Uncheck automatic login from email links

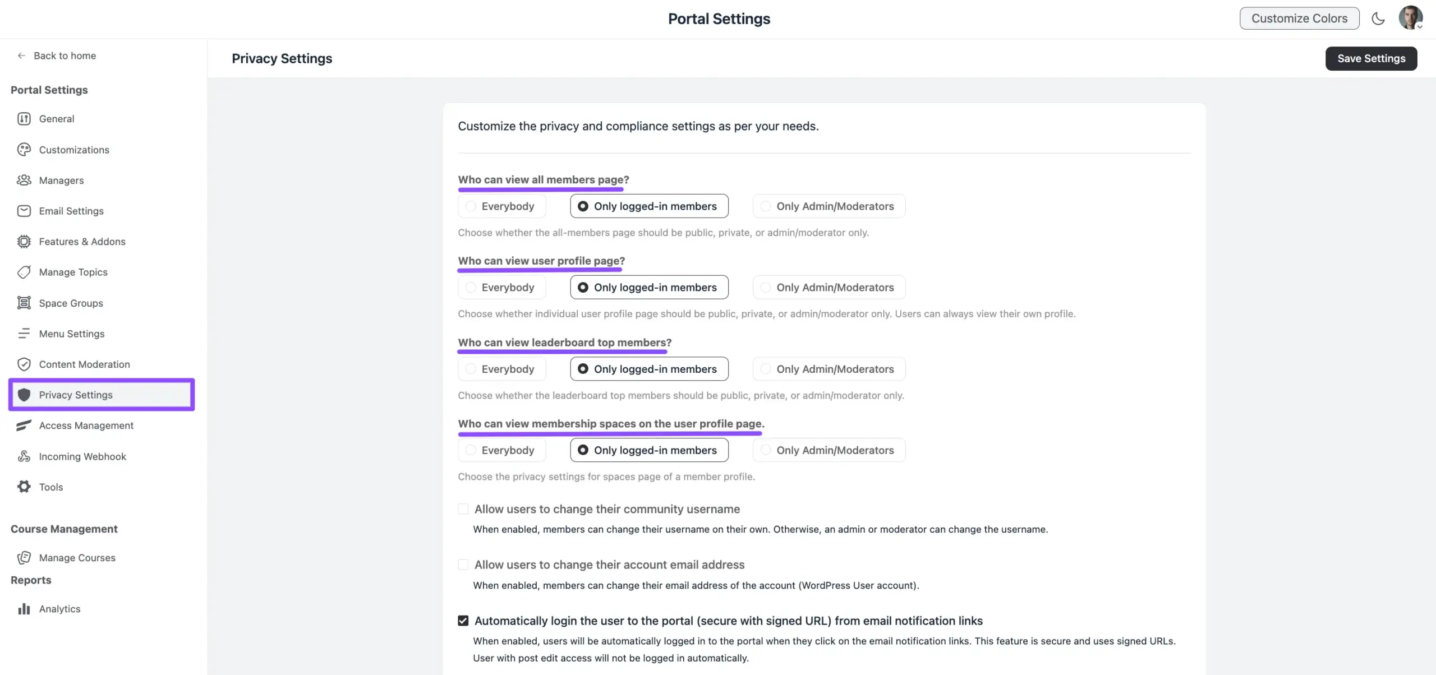click(463, 621)
